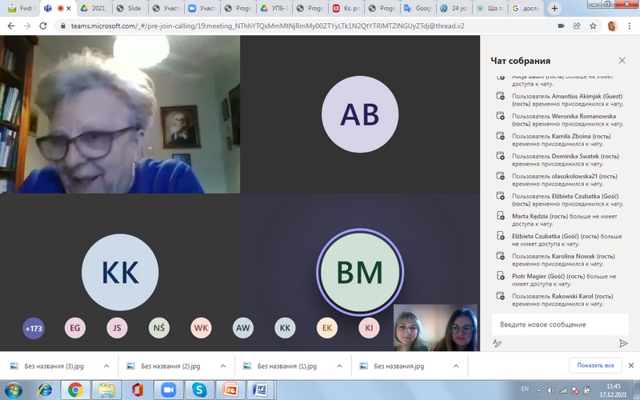Image resolution: width=640 pixels, height=400 pixels.
Task: Click the send message arrow icon
Action: click(x=623, y=342)
